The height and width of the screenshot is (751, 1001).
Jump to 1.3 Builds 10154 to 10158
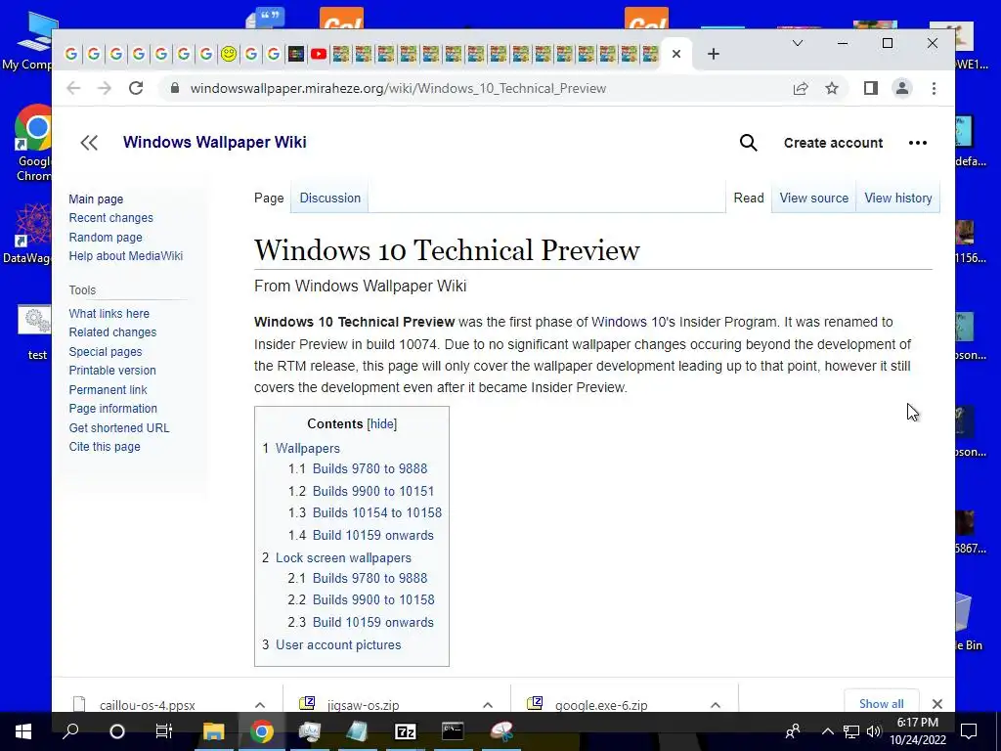[377, 512]
